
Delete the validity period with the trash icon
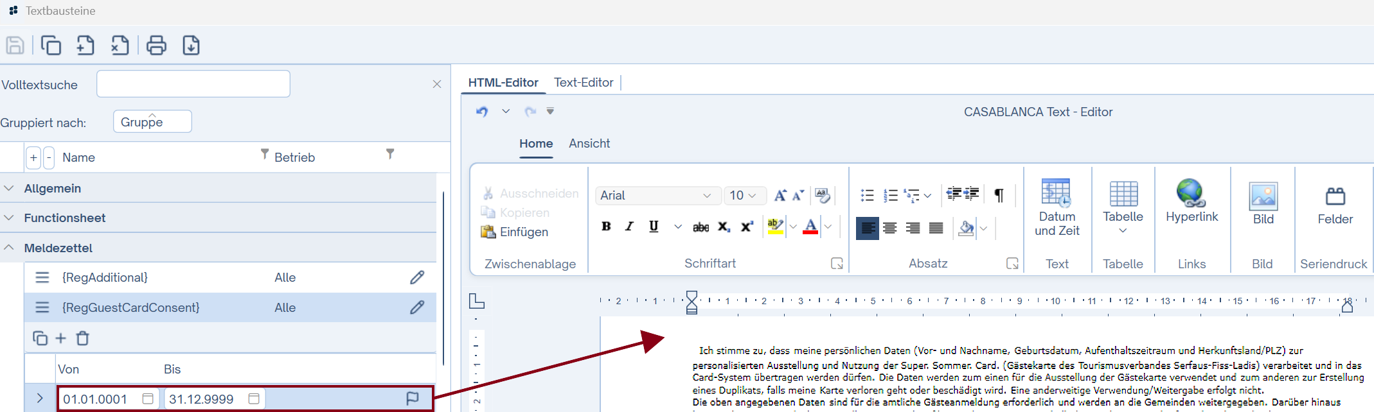pos(82,338)
